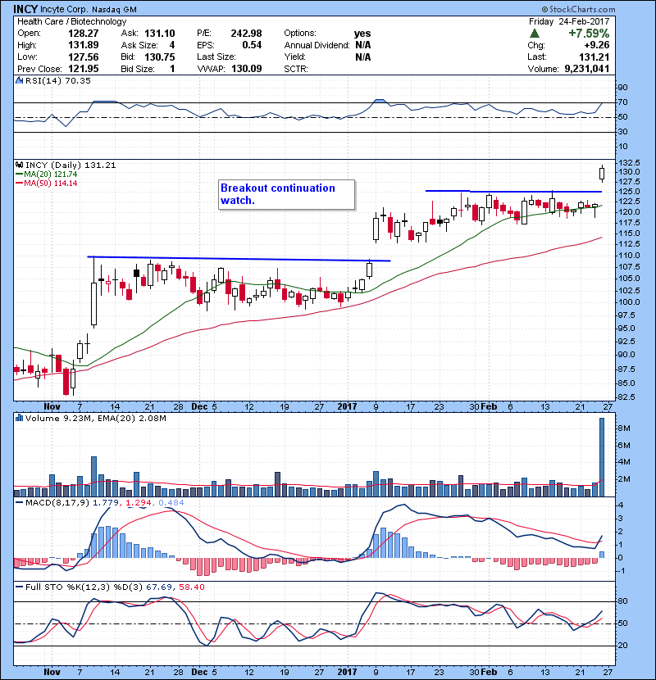
Task: Click the 2017 label under the price chart
Action: coord(347,407)
